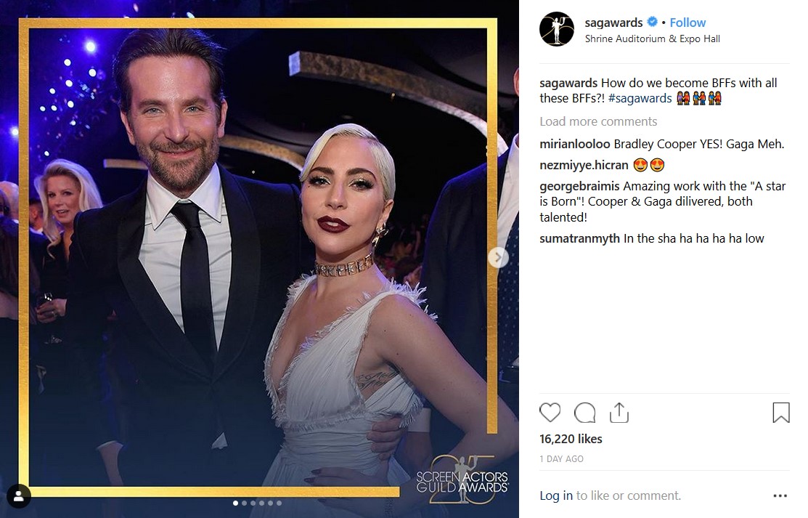This screenshot has height=518, width=808.
Task: Open the sagawards profile picture
Action: pyautogui.click(x=557, y=29)
